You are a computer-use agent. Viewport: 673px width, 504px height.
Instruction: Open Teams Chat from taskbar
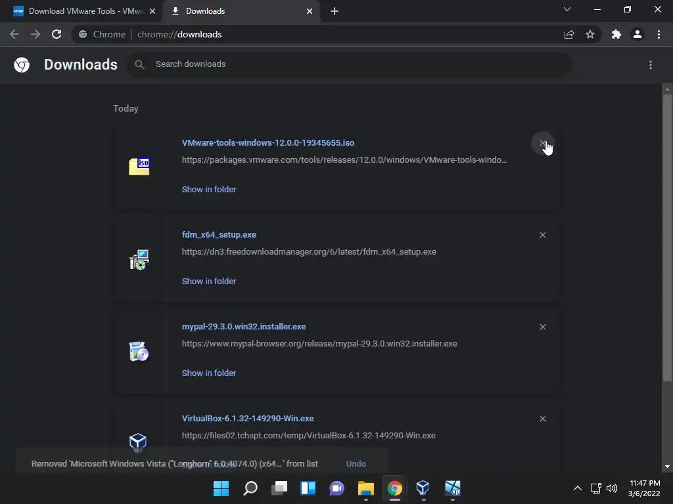coord(337,488)
